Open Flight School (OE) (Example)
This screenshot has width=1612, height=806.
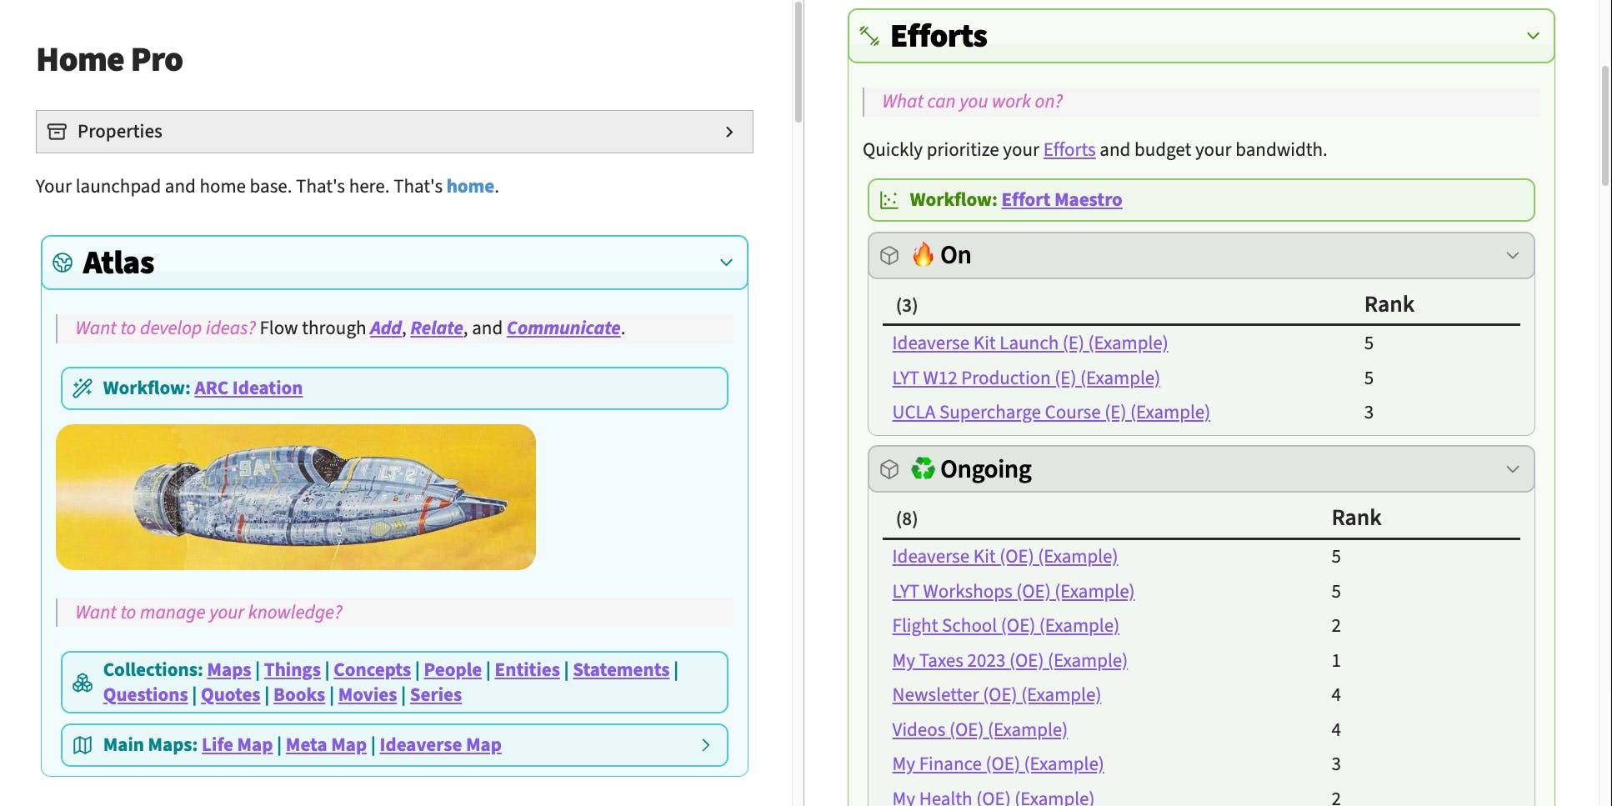[x=1006, y=626]
